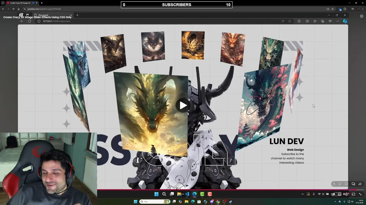Screen dimensions: 366x205
Task: Click the 'Ara' taskbar search box
Action: pos(155,202)
